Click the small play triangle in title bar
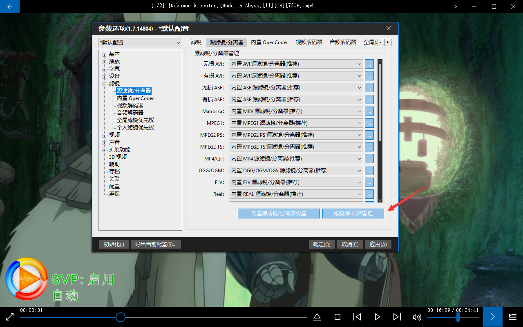Image resolution: width=523 pixels, height=327 pixels. click(456, 7)
